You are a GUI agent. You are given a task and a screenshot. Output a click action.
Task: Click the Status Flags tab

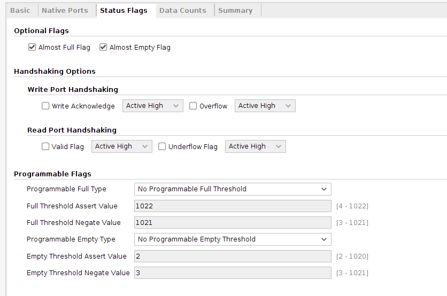point(124,10)
